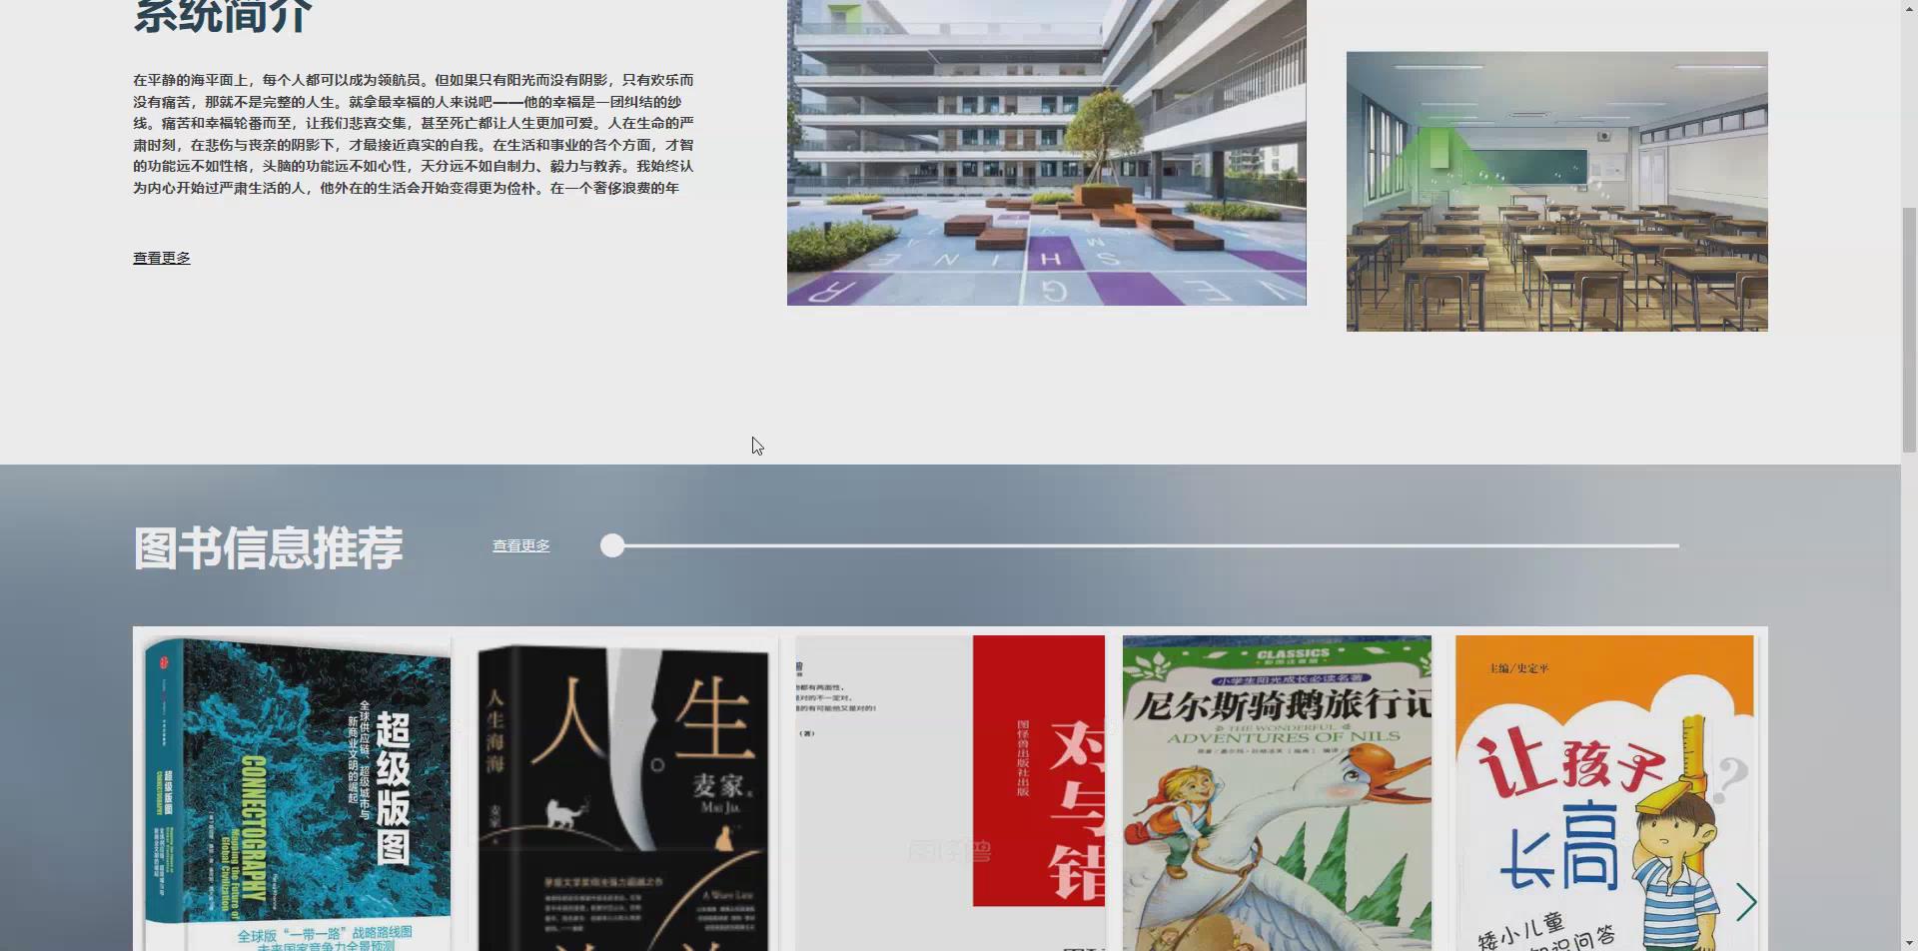This screenshot has height=951, width=1918.
Task: Click the scrollbar down arrow
Action: 1909,942
